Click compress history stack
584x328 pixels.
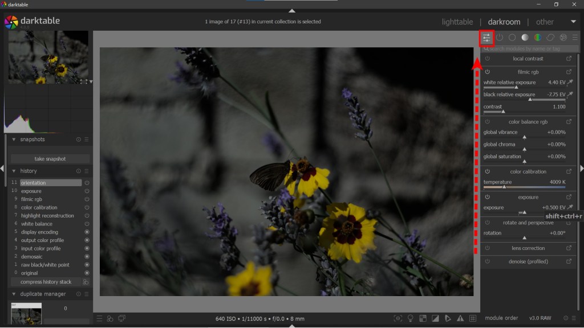point(46,282)
